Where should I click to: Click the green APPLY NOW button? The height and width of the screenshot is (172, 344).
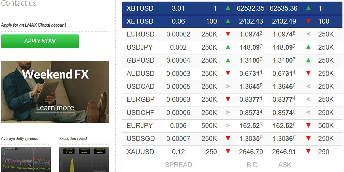pyautogui.click(x=40, y=41)
